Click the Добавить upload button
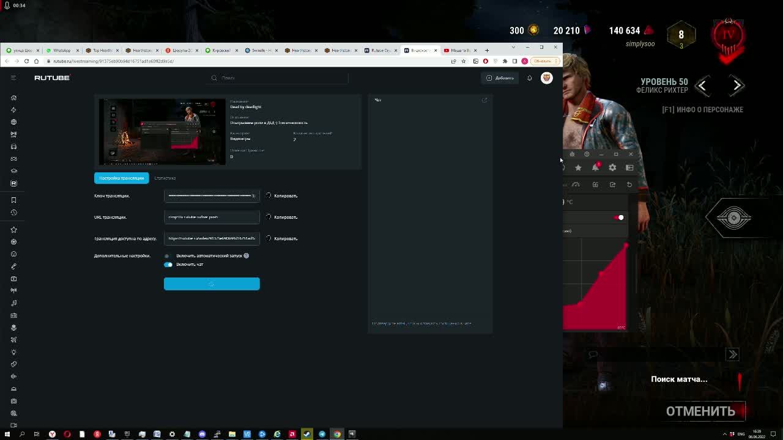 500,78
